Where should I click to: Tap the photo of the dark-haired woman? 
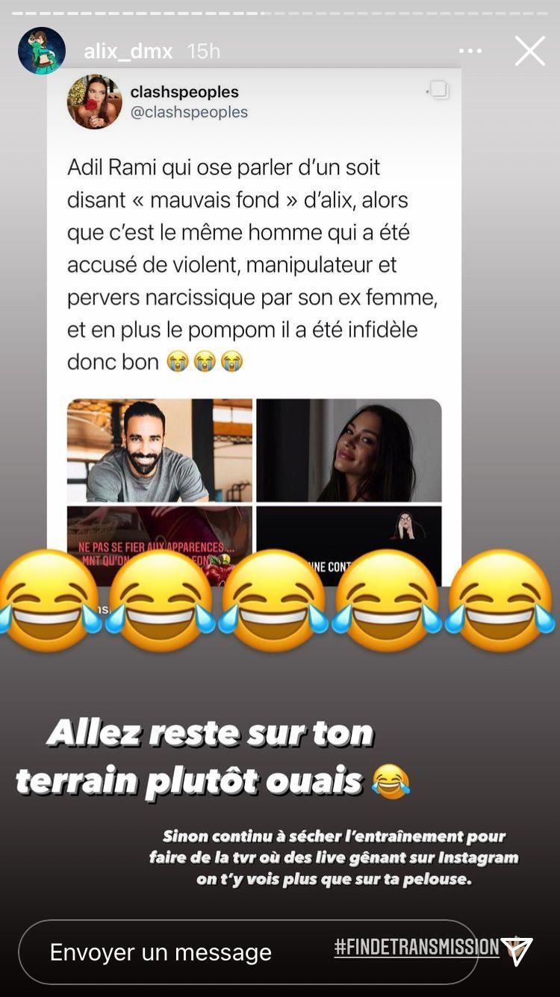pos(349,450)
